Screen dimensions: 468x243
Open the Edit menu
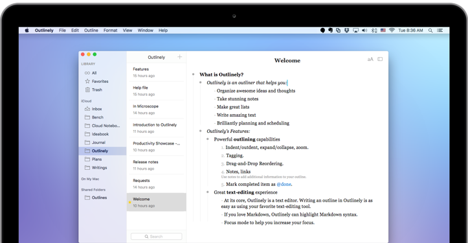(75, 30)
